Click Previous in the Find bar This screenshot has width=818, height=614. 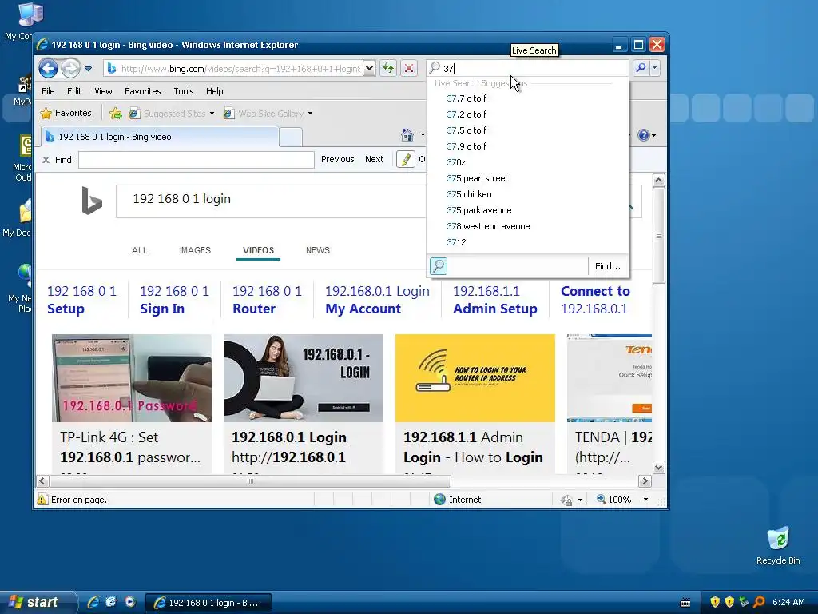pyautogui.click(x=338, y=159)
